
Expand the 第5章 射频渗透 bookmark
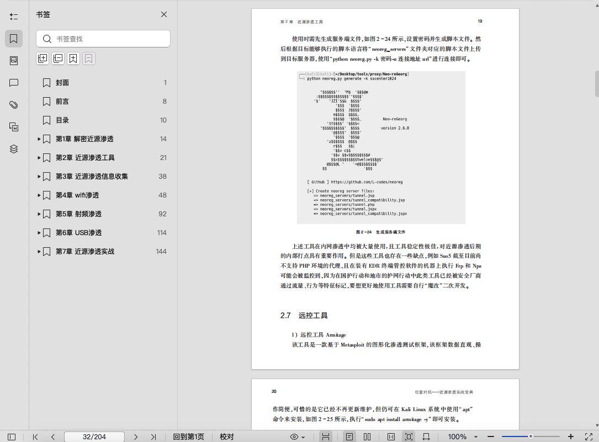tap(39, 214)
